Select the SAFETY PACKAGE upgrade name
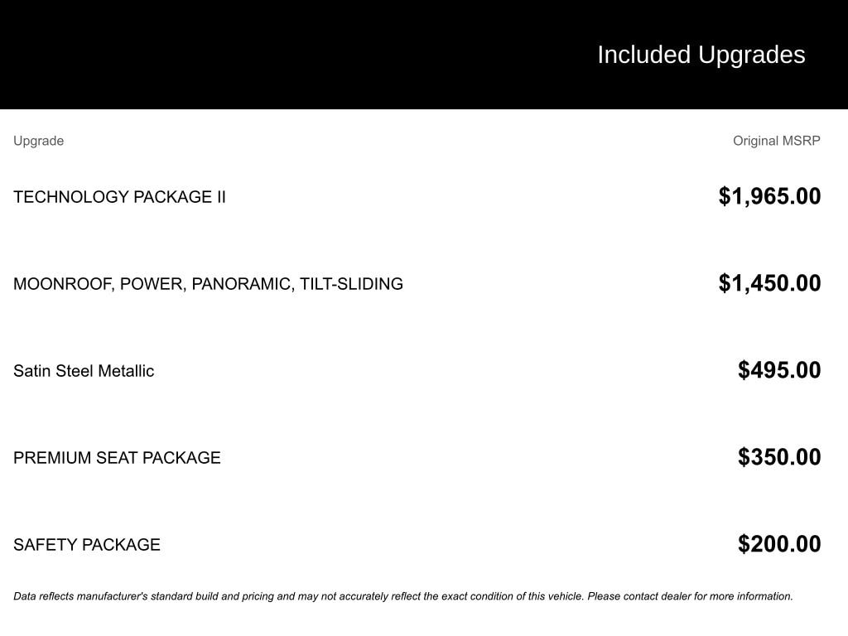 click(87, 545)
